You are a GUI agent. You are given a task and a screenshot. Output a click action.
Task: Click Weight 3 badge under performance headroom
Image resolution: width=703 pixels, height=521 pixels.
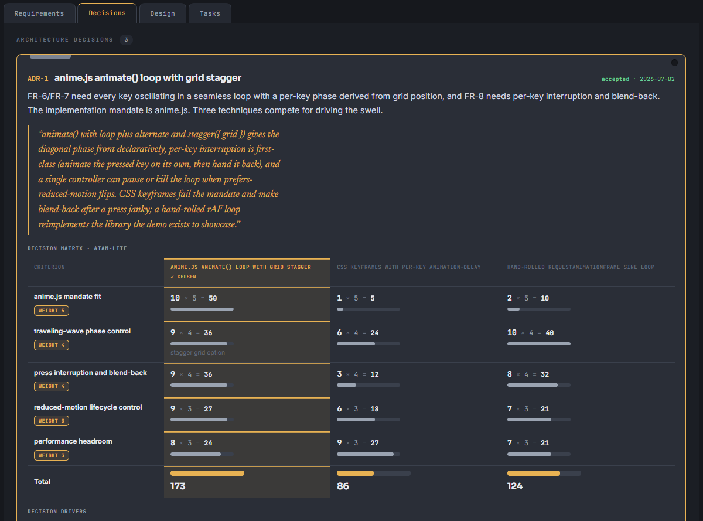click(51, 455)
